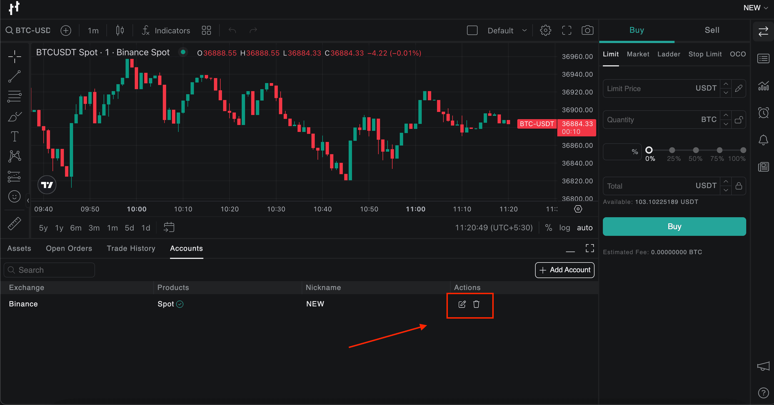Redo the chart action
The width and height of the screenshot is (774, 405).
click(x=253, y=30)
